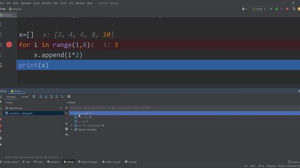The image size is (300, 168).
Task: Open Python Packages tool window
Action: 88,162
